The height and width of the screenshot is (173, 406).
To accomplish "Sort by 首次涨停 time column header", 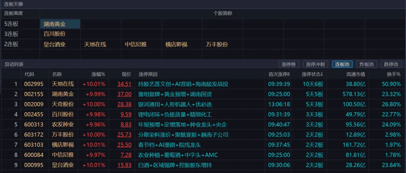I will [279, 74].
